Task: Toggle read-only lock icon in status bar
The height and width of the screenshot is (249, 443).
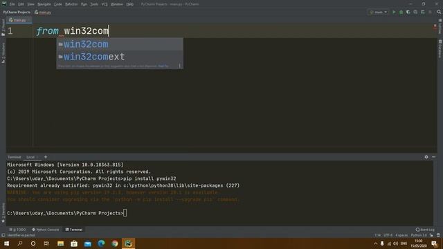Action: [431, 235]
